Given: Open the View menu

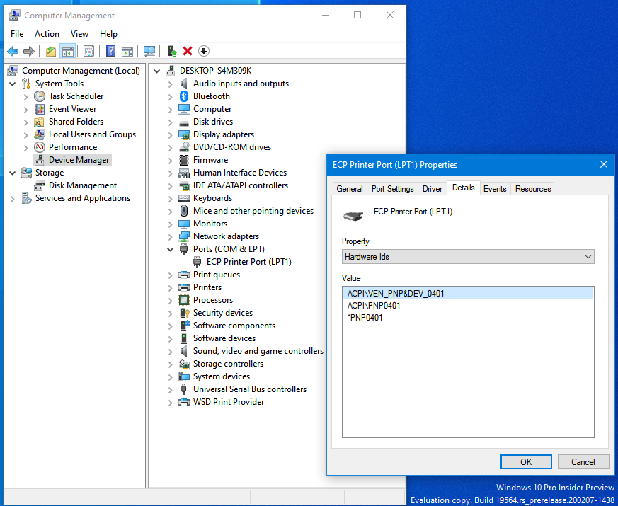Looking at the screenshot, I should pyautogui.click(x=79, y=34).
